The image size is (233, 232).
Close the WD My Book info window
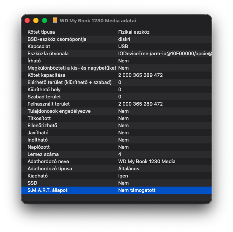point(27,20)
